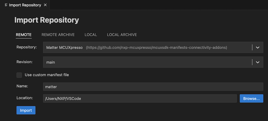
Task: Expand the Repository dropdown chevron
Action: [x=258, y=47]
